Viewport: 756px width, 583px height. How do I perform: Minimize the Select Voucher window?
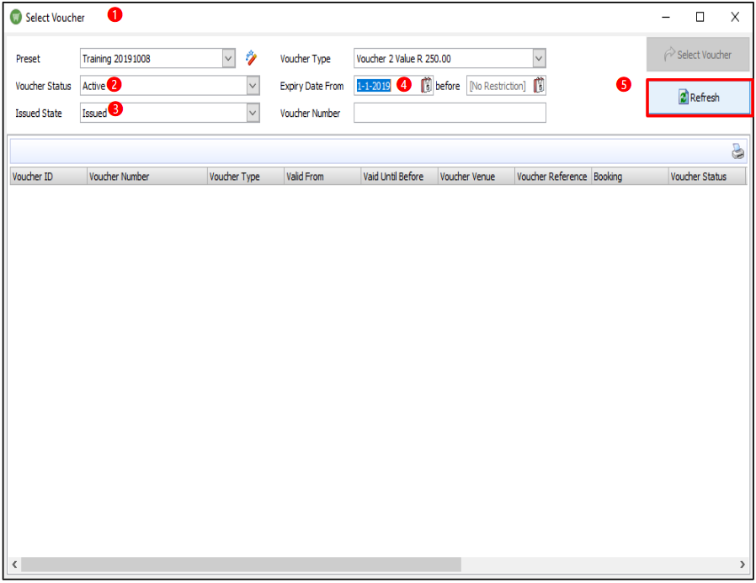pyautogui.click(x=666, y=18)
